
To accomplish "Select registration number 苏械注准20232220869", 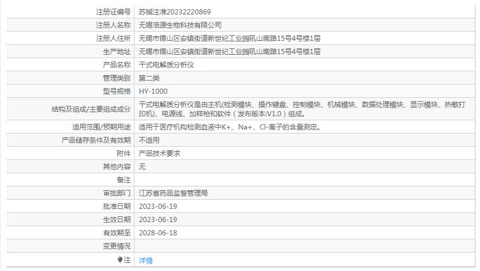I will pyautogui.click(x=175, y=12).
